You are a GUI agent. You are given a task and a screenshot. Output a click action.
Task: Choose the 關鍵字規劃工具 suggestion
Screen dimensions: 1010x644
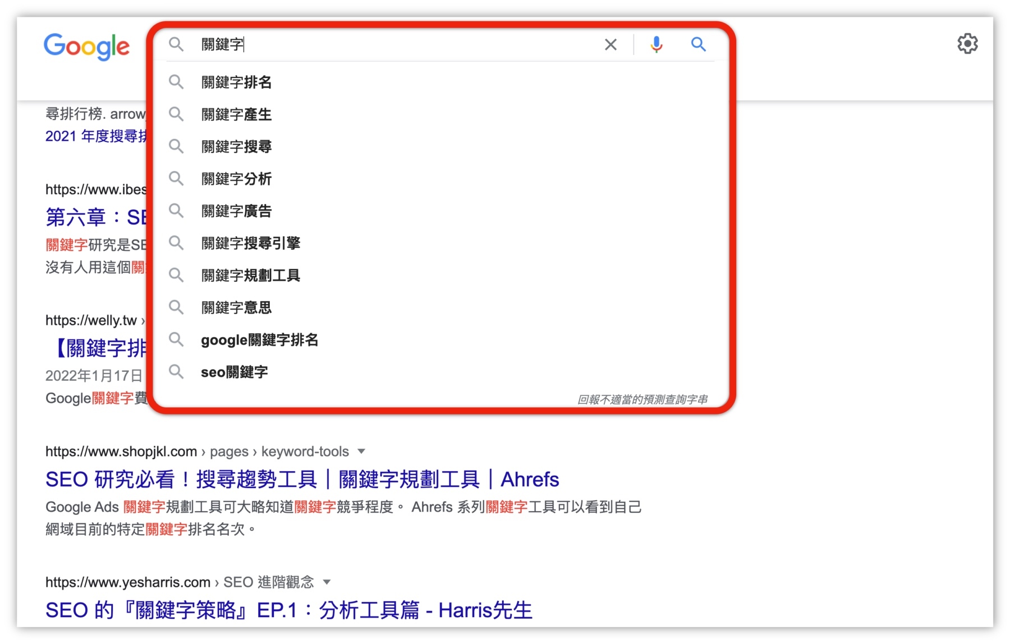click(x=250, y=275)
